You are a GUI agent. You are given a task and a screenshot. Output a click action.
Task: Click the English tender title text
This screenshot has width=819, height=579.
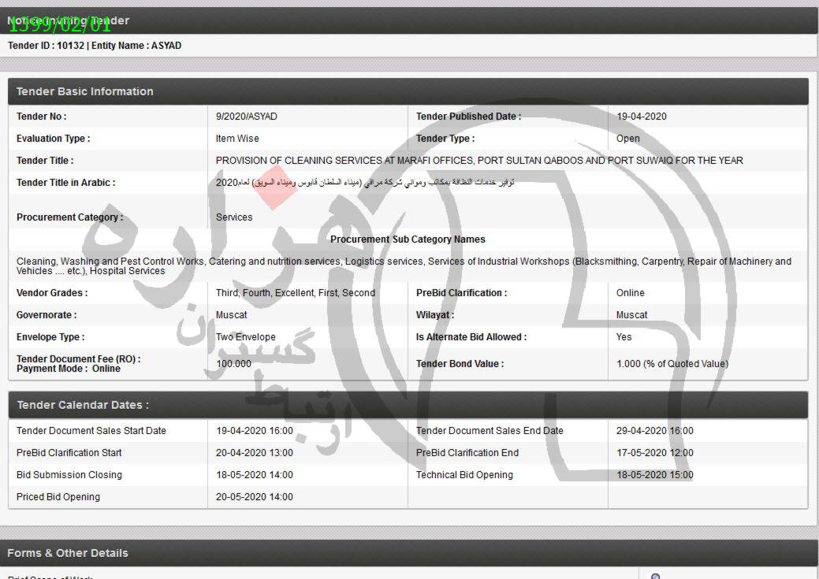pos(479,161)
